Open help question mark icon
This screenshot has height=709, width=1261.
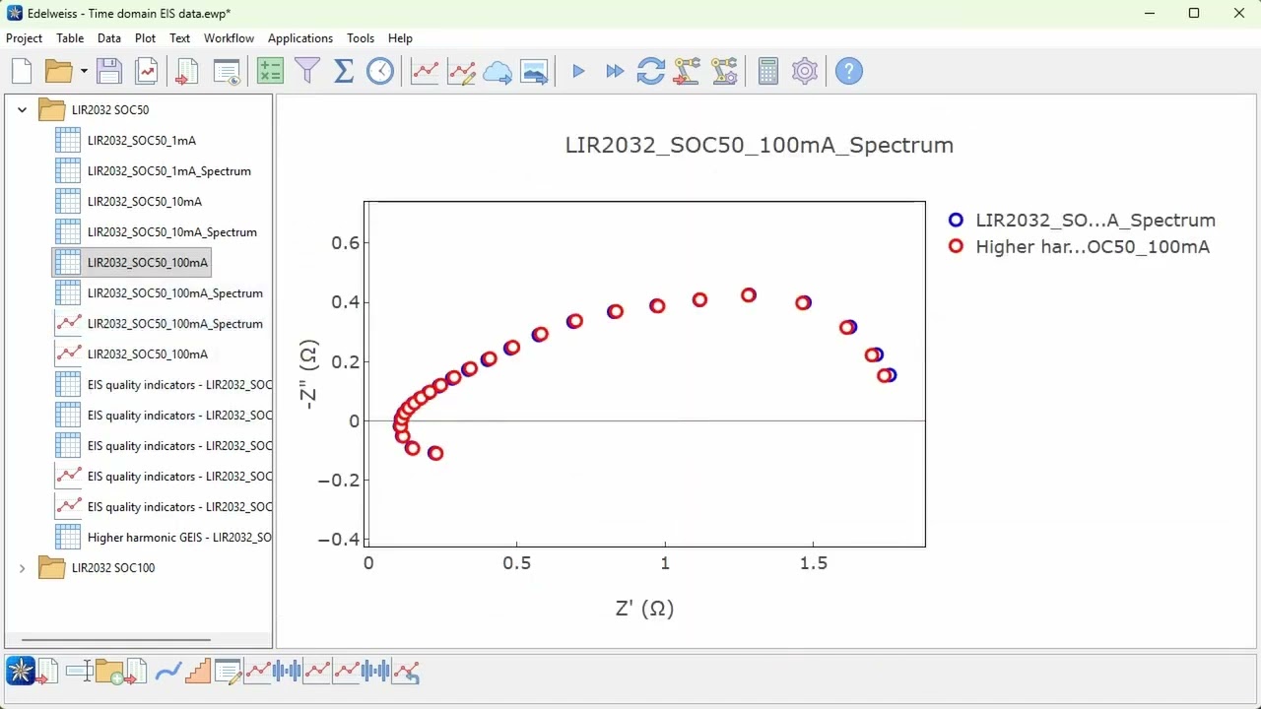click(x=849, y=71)
